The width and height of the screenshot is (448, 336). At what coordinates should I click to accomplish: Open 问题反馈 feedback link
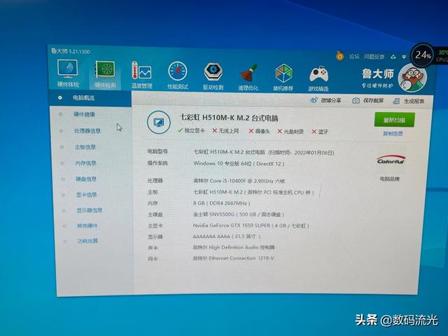coord(374,57)
